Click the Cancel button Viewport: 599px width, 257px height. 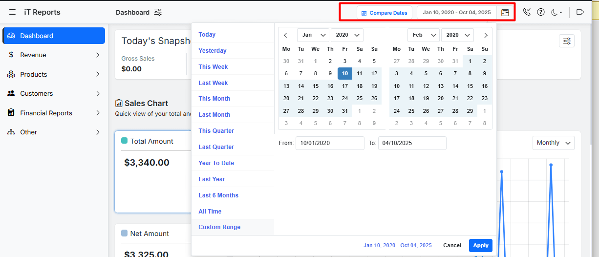(452, 245)
